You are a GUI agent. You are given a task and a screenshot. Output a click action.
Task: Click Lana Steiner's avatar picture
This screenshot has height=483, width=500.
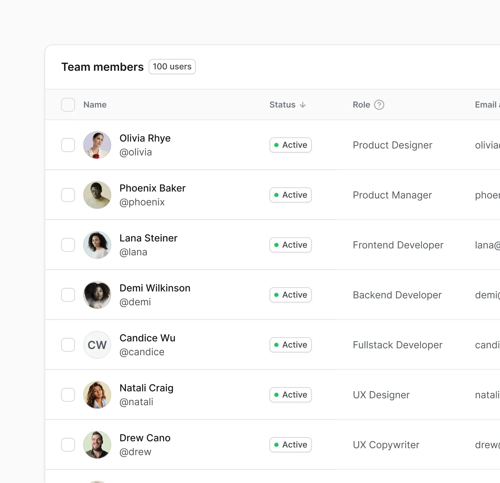[x=97, y=245]
